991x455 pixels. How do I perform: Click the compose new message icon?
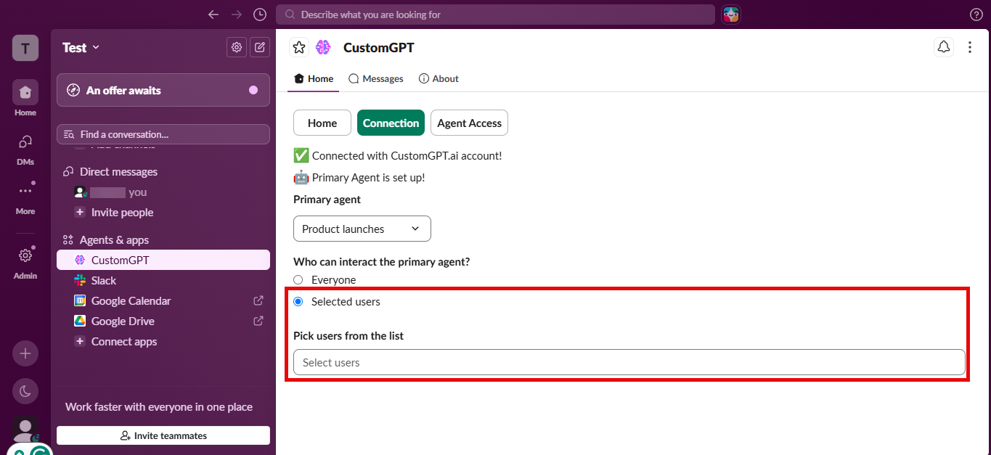click(260, 48)
